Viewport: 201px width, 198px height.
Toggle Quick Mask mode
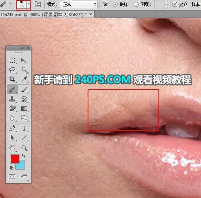12,177
